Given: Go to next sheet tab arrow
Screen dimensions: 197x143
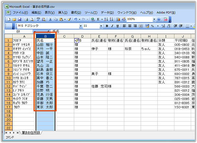Looking at the screenshot, I should tap(14, 133).
